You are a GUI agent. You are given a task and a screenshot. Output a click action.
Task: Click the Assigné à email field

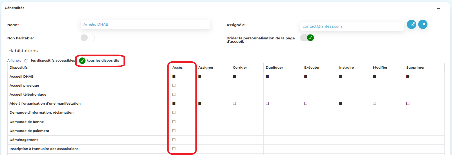[352, 26]
